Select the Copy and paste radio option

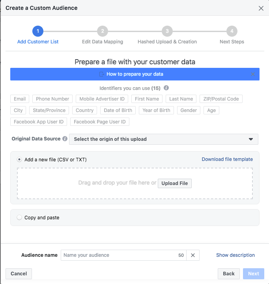(19, 217)
